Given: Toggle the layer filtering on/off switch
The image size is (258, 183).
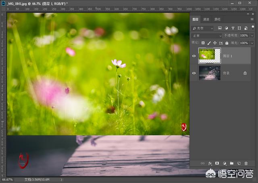Looking at the screenshot, I should click(253, 27).
